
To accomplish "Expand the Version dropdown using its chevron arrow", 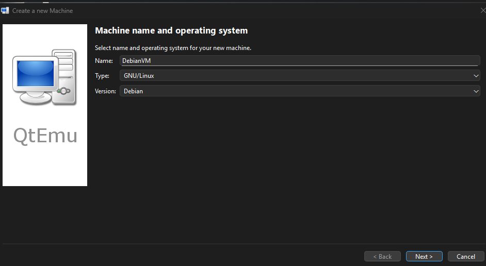I will [476, 91].
